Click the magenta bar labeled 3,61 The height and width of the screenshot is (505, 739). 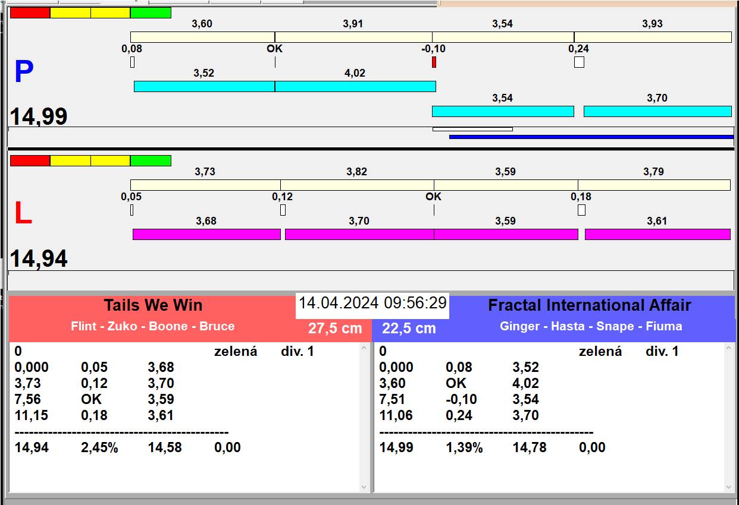pyautogui.click(x=657, y=235)
